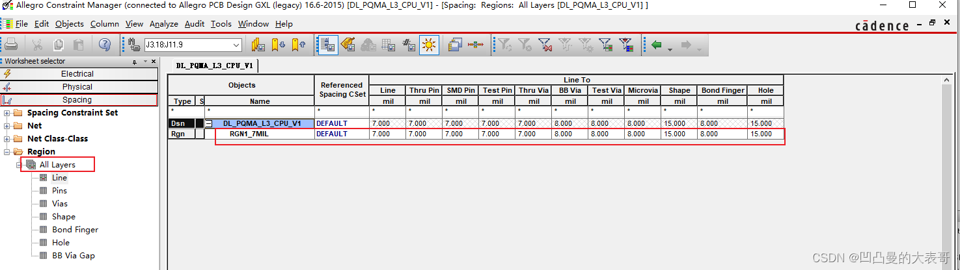Close the Worksheet selector panel

154,62
